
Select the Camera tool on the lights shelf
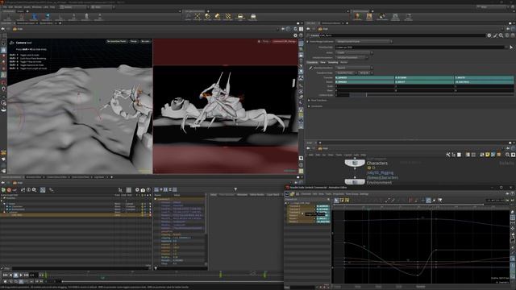coord(188,16)
